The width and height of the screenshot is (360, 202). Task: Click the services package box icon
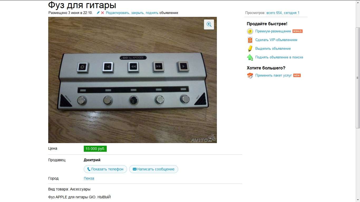[x=250, y=75]
